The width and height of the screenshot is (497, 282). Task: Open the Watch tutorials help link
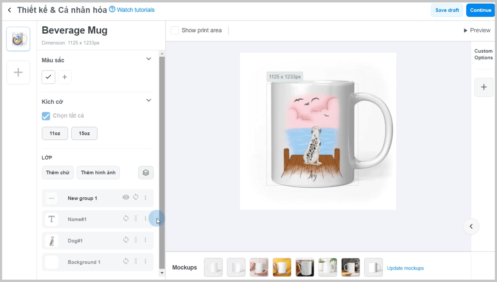[132, 10]
